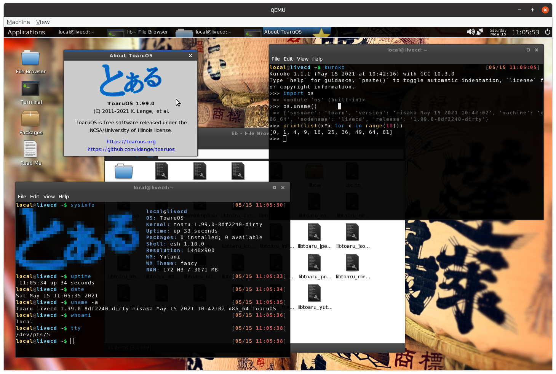This screenshot has width=556, height=374.
Task: Select the libtoaru_jso... file icon
Action: [x=352, y=232]
